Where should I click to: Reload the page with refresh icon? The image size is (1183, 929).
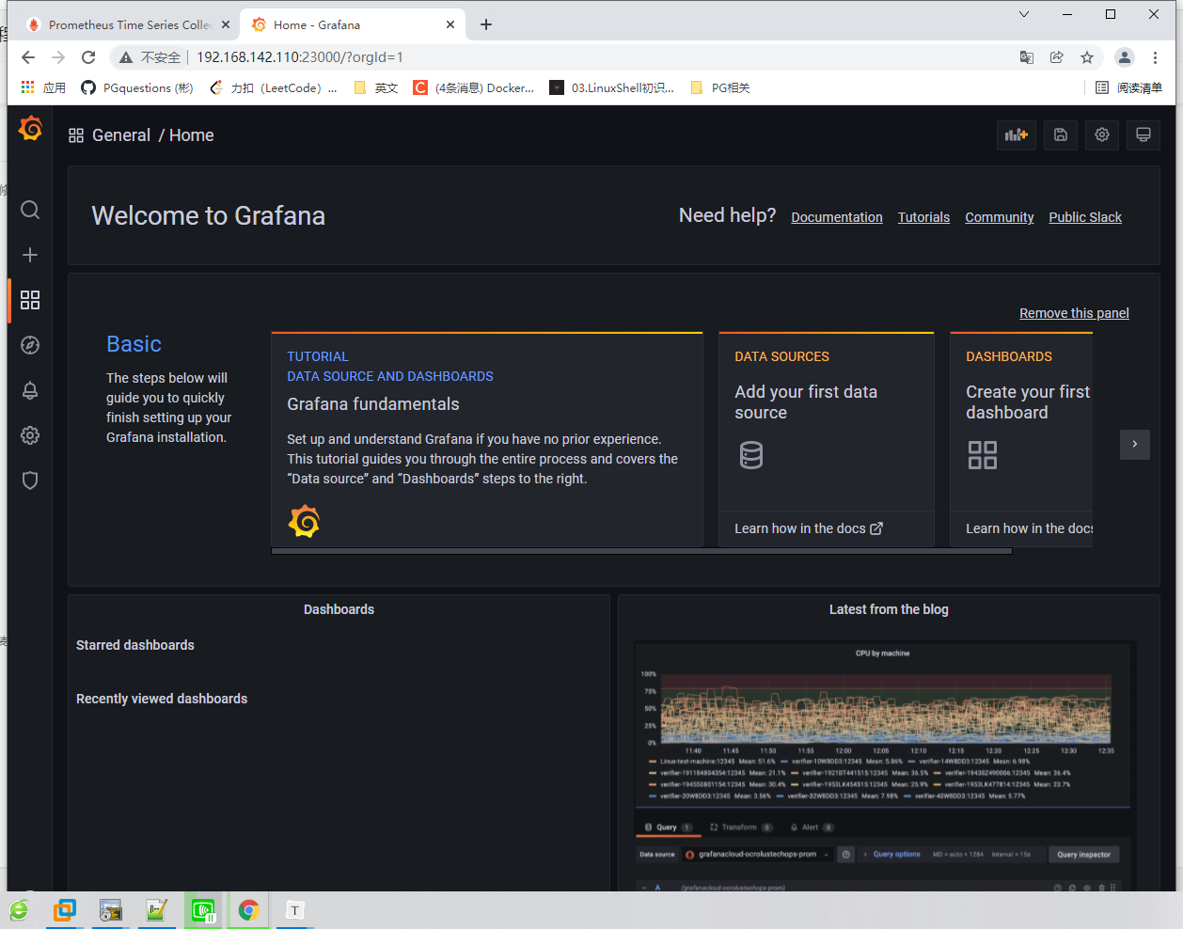(x=88, y=57)
